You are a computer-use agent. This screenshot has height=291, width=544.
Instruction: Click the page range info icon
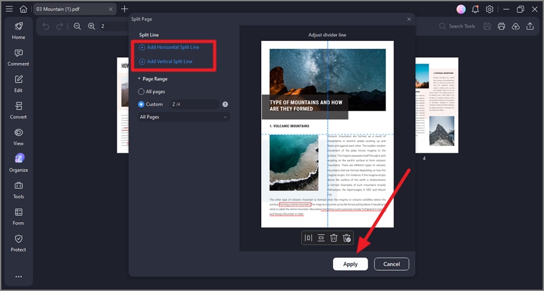(225, 104)
